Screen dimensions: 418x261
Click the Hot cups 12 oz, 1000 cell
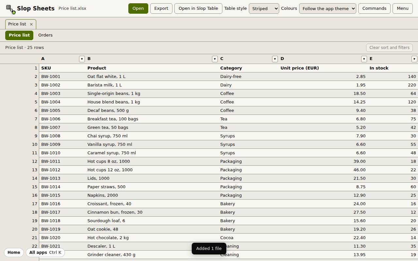click(x=152, y=170)
